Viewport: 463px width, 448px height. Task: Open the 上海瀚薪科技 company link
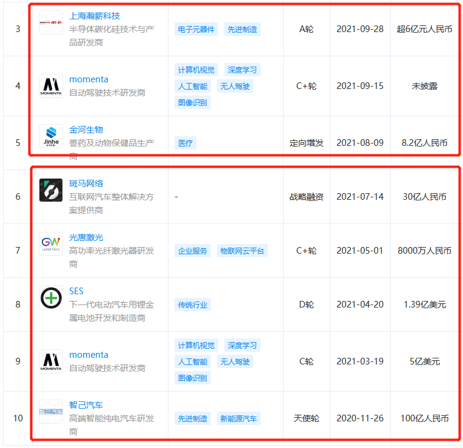click(95, 16)
